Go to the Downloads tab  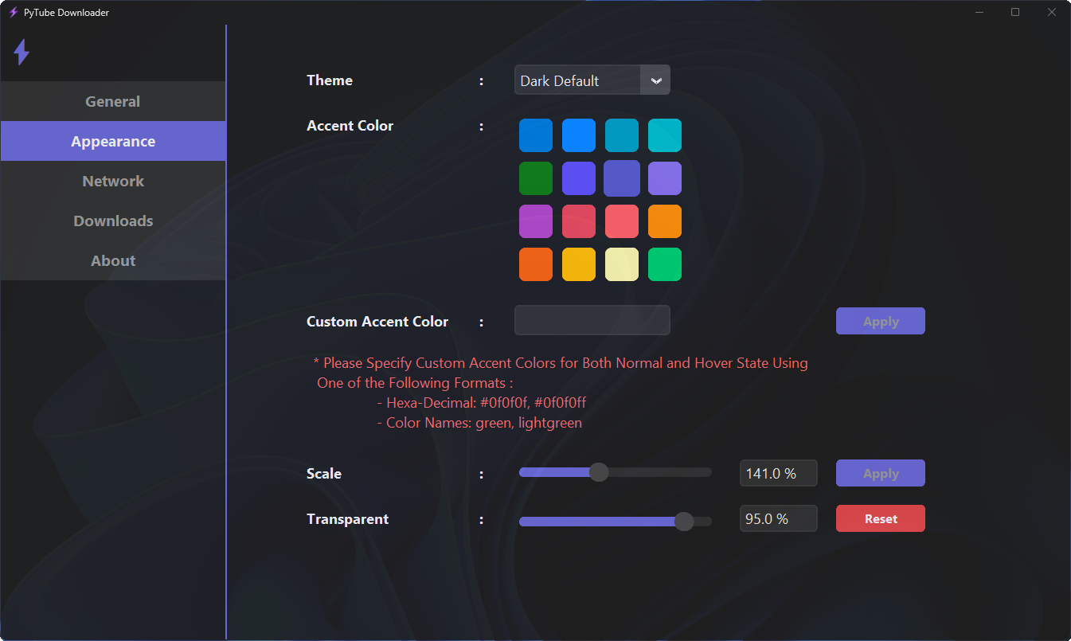(x=113, y=221)
